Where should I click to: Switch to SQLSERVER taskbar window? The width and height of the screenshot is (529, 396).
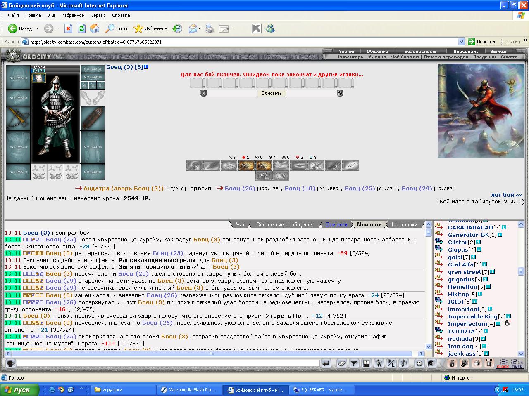tap(321, 389)
